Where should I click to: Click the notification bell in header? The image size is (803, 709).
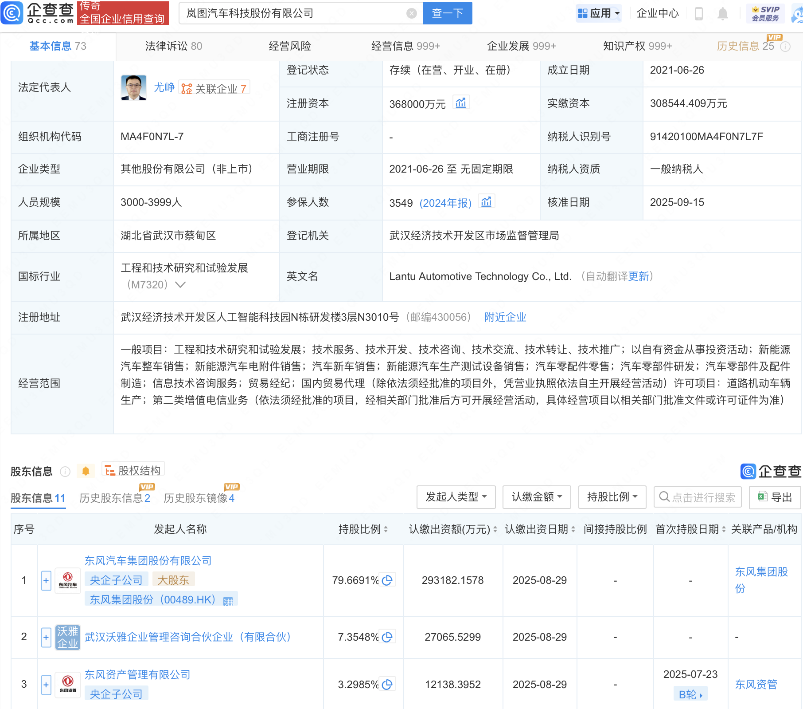(722, 14)
